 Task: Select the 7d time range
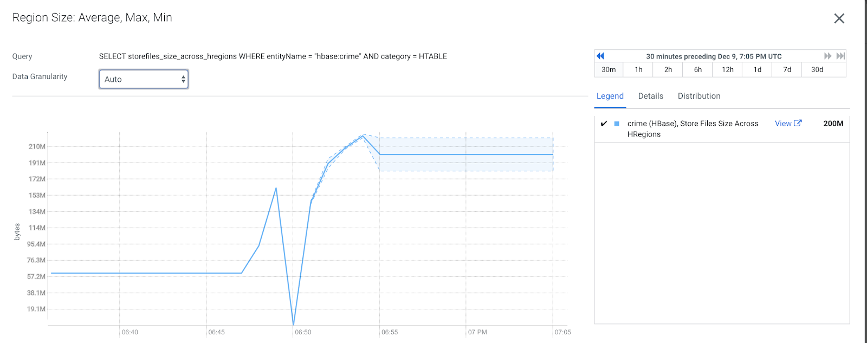click(787, 70)
